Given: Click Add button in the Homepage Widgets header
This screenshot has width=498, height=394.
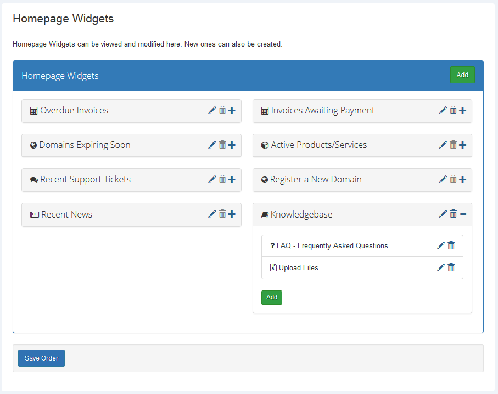Looking at the screenshot, I should point(462,75).
